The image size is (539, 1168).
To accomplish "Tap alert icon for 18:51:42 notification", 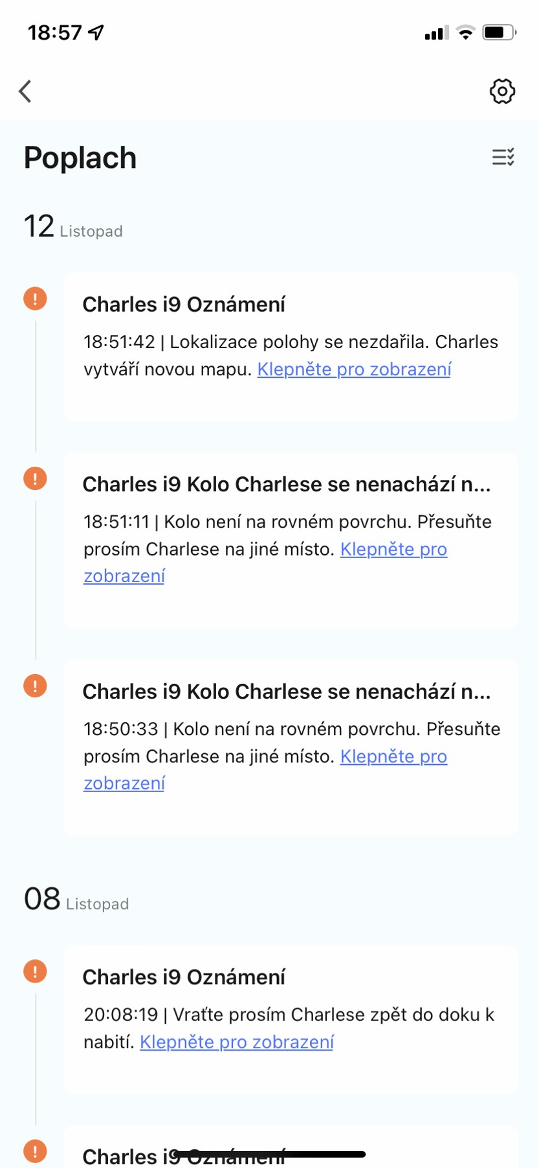I will (x=35, y=299).
